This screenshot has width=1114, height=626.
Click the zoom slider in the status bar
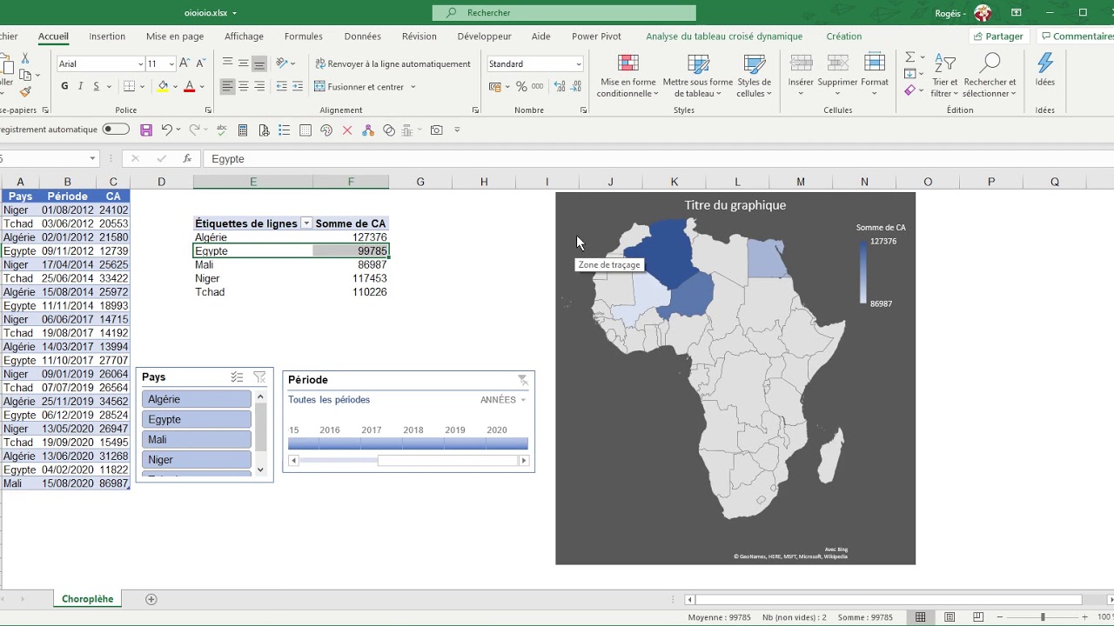coord(1043,617)
